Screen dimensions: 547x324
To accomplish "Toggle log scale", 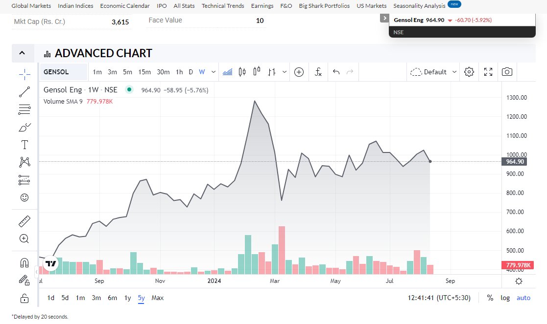I will click(505, 298).
